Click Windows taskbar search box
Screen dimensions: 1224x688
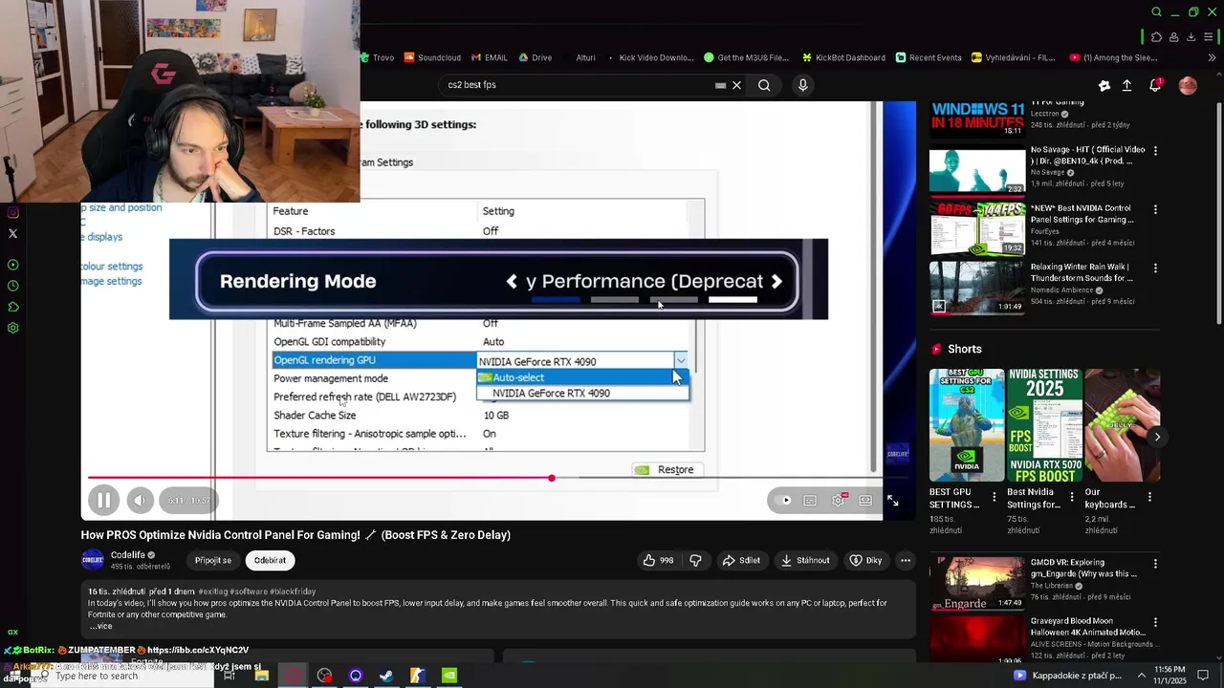[124, 676]
